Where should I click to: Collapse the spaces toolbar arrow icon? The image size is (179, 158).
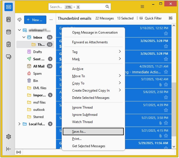9,149
